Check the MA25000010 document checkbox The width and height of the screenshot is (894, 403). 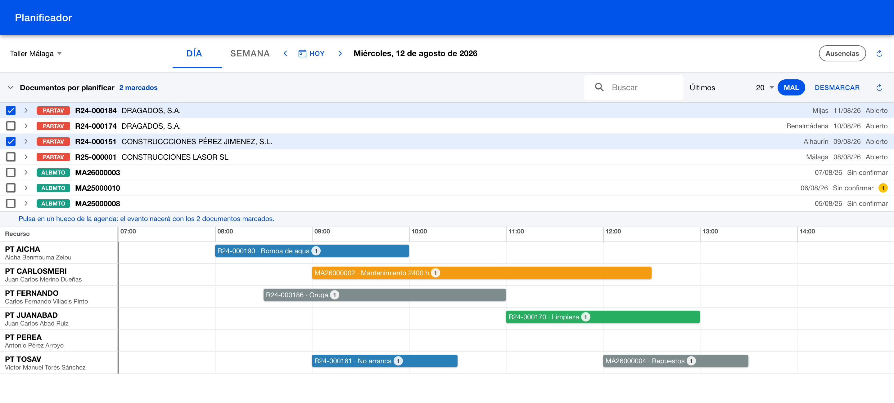click(11, 188)
